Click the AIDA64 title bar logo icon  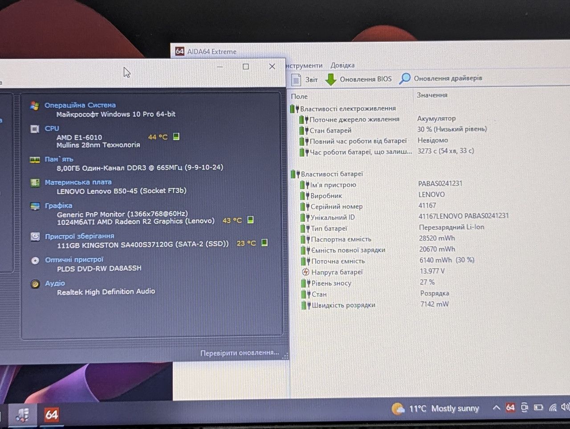(179, 51)
